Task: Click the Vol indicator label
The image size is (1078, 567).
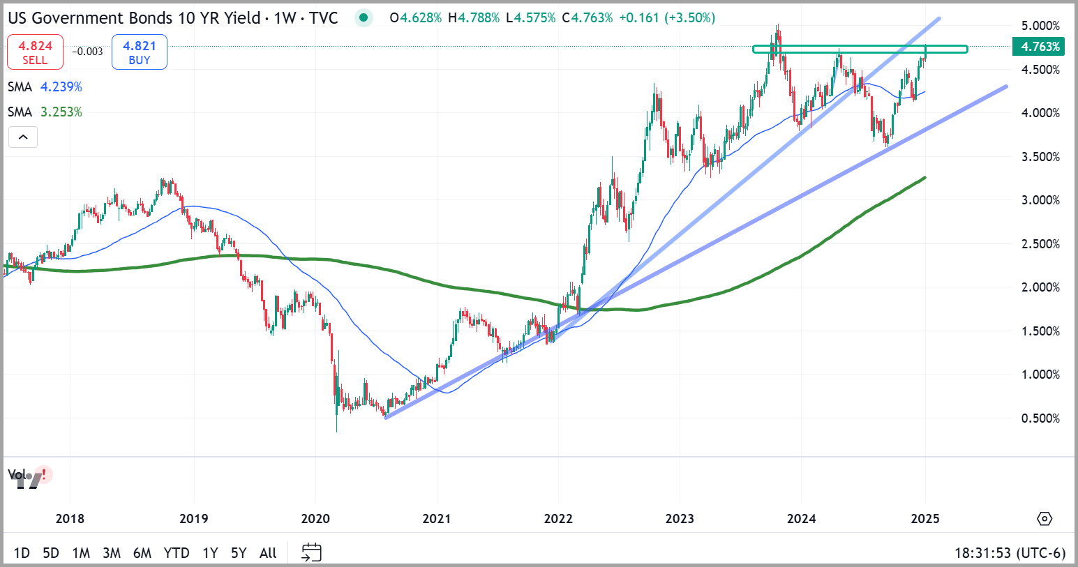Action: [17, 474]
